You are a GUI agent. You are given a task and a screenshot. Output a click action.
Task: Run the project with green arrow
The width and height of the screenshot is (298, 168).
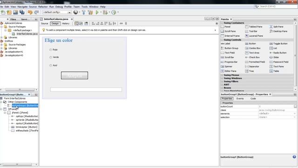pyautogui.click(x=97, y=13)
